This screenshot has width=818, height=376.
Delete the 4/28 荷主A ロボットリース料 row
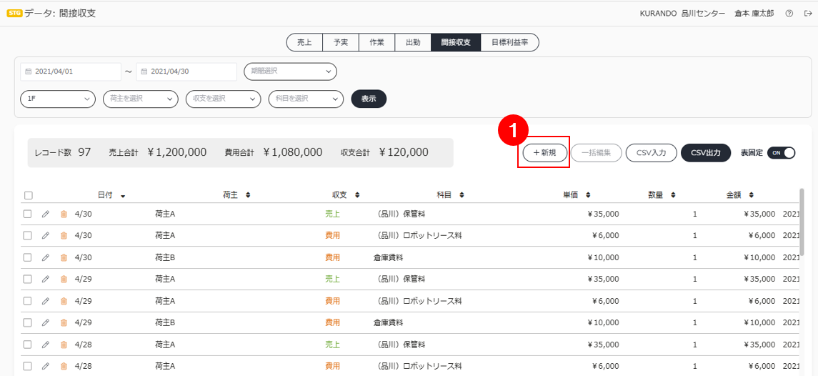click(x=64, y=366)
